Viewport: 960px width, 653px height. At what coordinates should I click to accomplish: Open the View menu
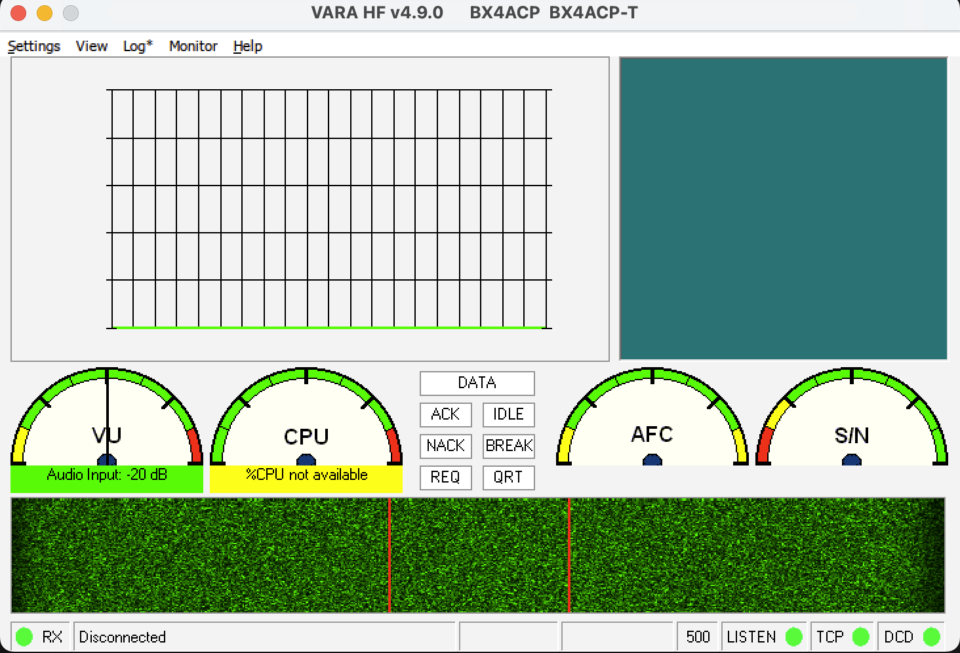(x=91, y=46)
